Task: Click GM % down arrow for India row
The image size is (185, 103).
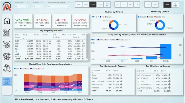Action: (50, 43)
